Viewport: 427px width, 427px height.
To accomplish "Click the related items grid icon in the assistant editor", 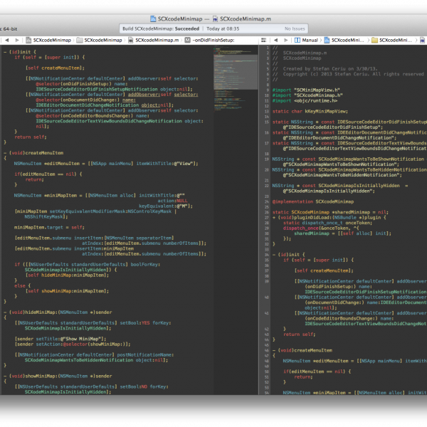I will pyautogui.click(x=263, y=40).
